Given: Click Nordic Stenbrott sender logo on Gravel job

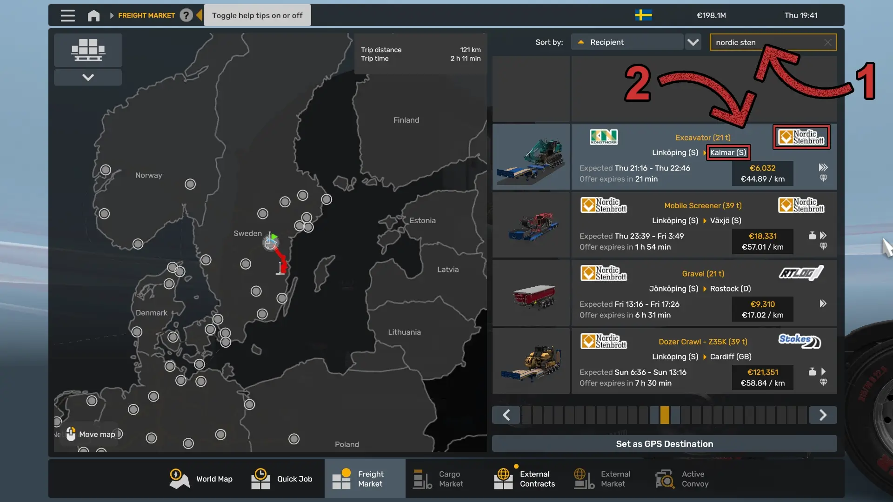Looking at the screenshot, I should pos(604,273).
